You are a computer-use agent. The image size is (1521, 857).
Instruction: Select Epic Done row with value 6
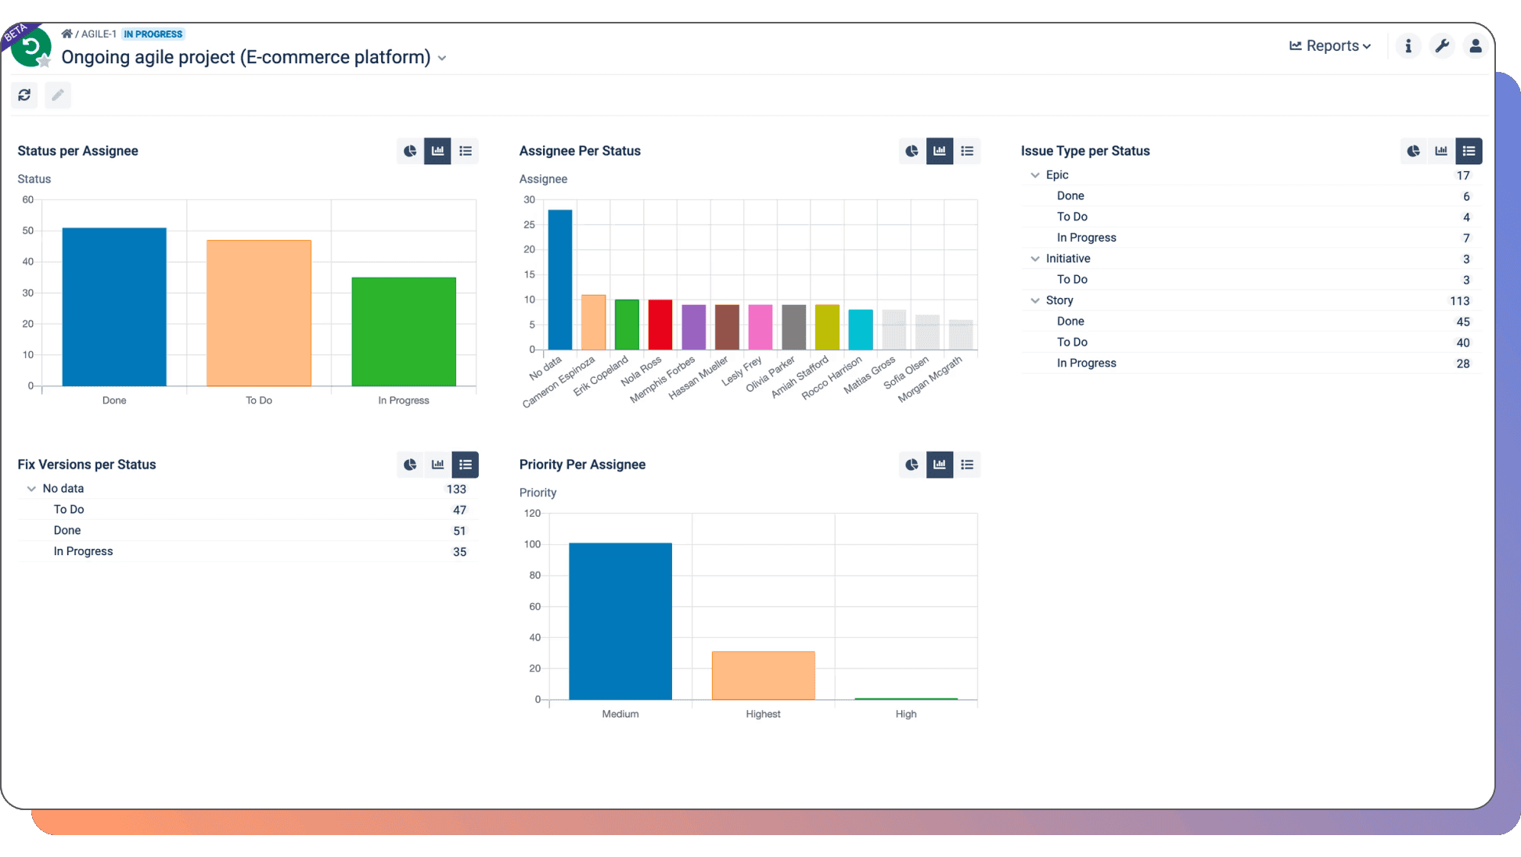tap(1252, 196)
